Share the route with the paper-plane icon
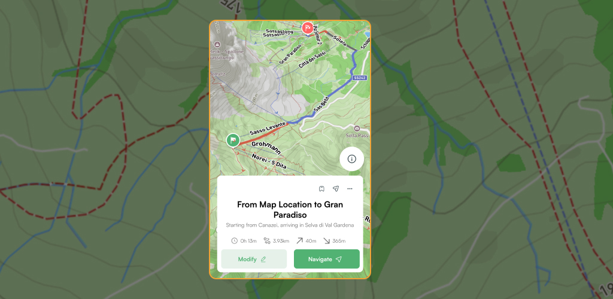 click(335, 188)
